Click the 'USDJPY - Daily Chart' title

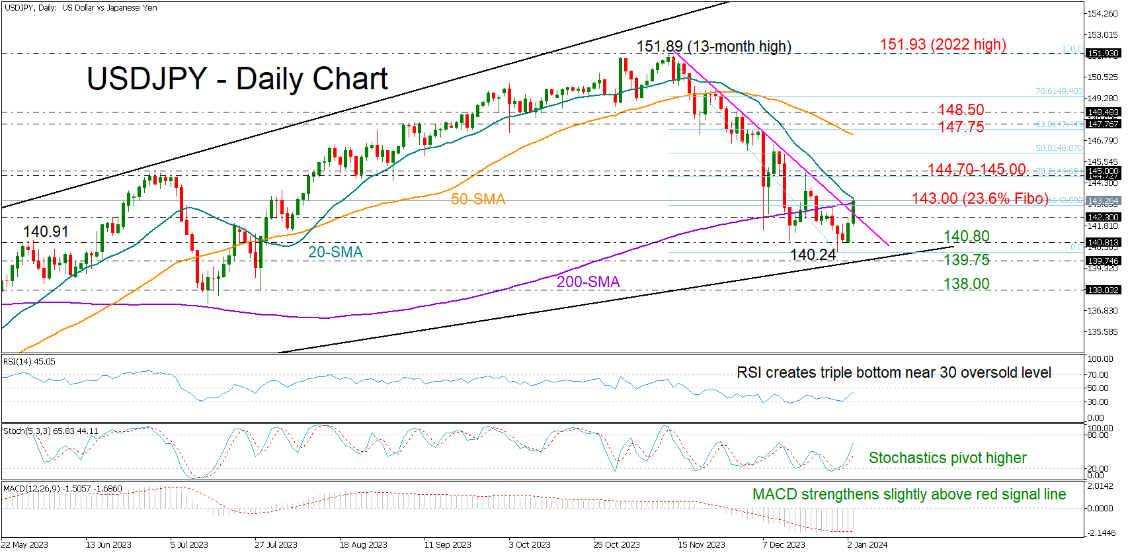[237, 79]
